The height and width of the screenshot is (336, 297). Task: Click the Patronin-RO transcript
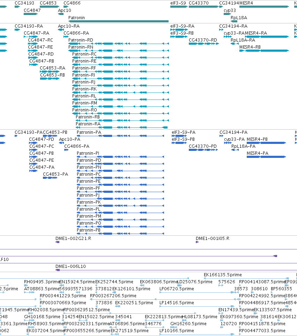120,114
